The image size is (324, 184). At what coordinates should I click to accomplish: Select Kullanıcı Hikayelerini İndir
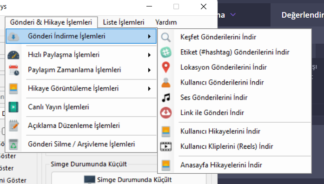coord(235,131)
